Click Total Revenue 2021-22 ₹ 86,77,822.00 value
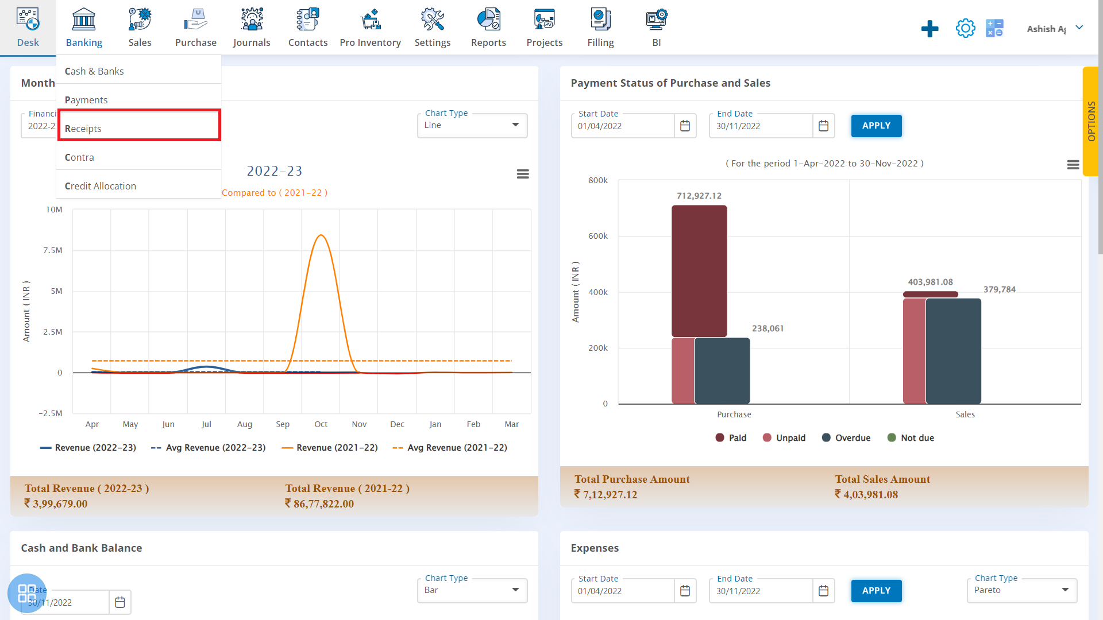The height and width of the screenshot is (620, 1103). pos(319,503)
